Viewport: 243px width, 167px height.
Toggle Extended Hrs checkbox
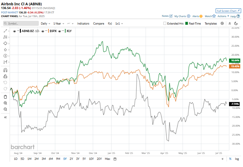click(165, 23)
